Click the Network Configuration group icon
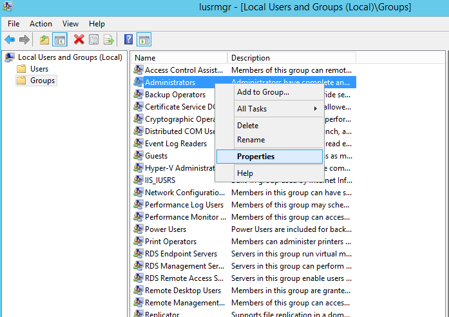The image size is (449, 317). (x=139, y=192)
